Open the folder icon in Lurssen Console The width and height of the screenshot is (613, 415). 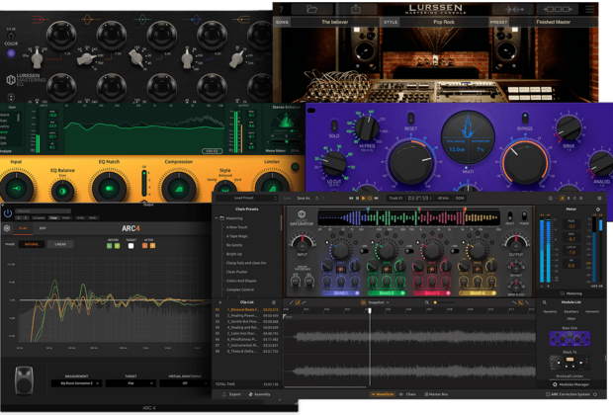tap(311, 9)
